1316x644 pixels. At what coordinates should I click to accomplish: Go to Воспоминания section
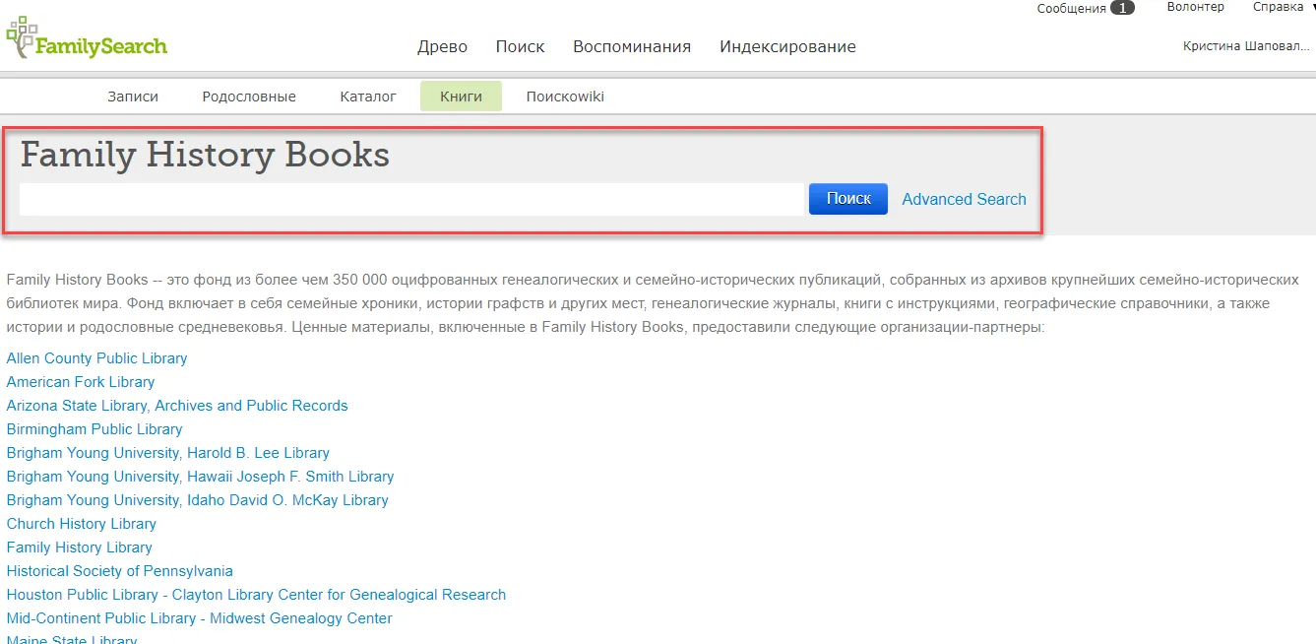click(631, 46)
